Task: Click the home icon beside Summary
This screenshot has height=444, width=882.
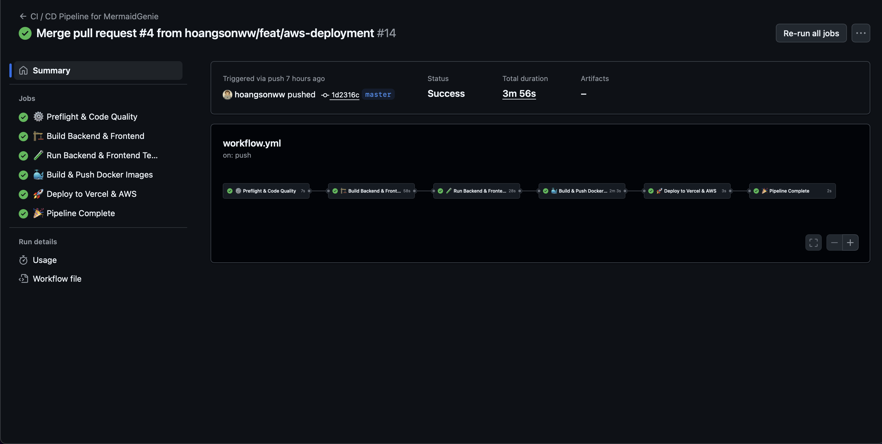Action: [x=23, y=70]
